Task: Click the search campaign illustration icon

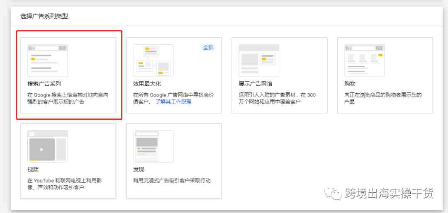Action: click(47, 61)
